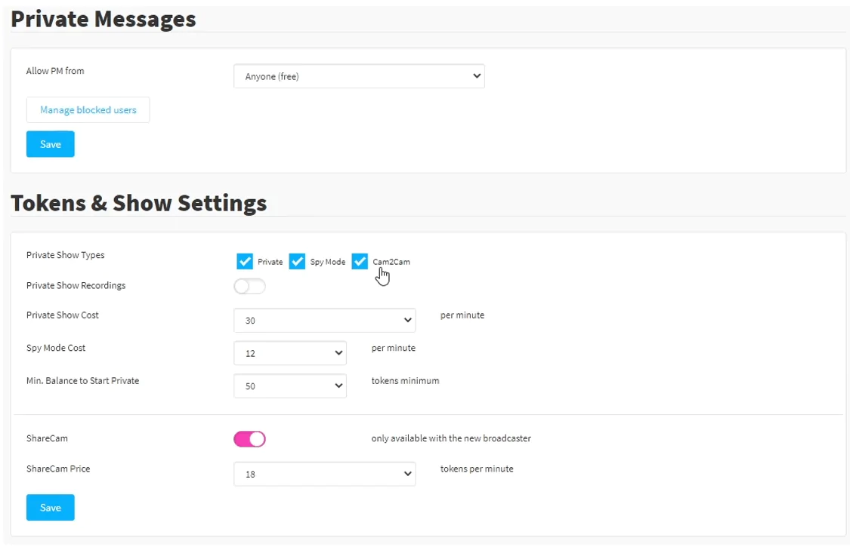Save the Private Messages settings

pyautogui.click(x=51, y=144)
